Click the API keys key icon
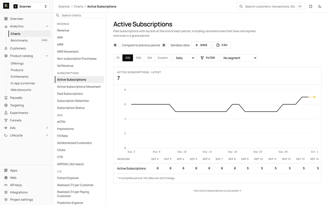The width and height of the screenshot is (329, 205). pos(6,185)
